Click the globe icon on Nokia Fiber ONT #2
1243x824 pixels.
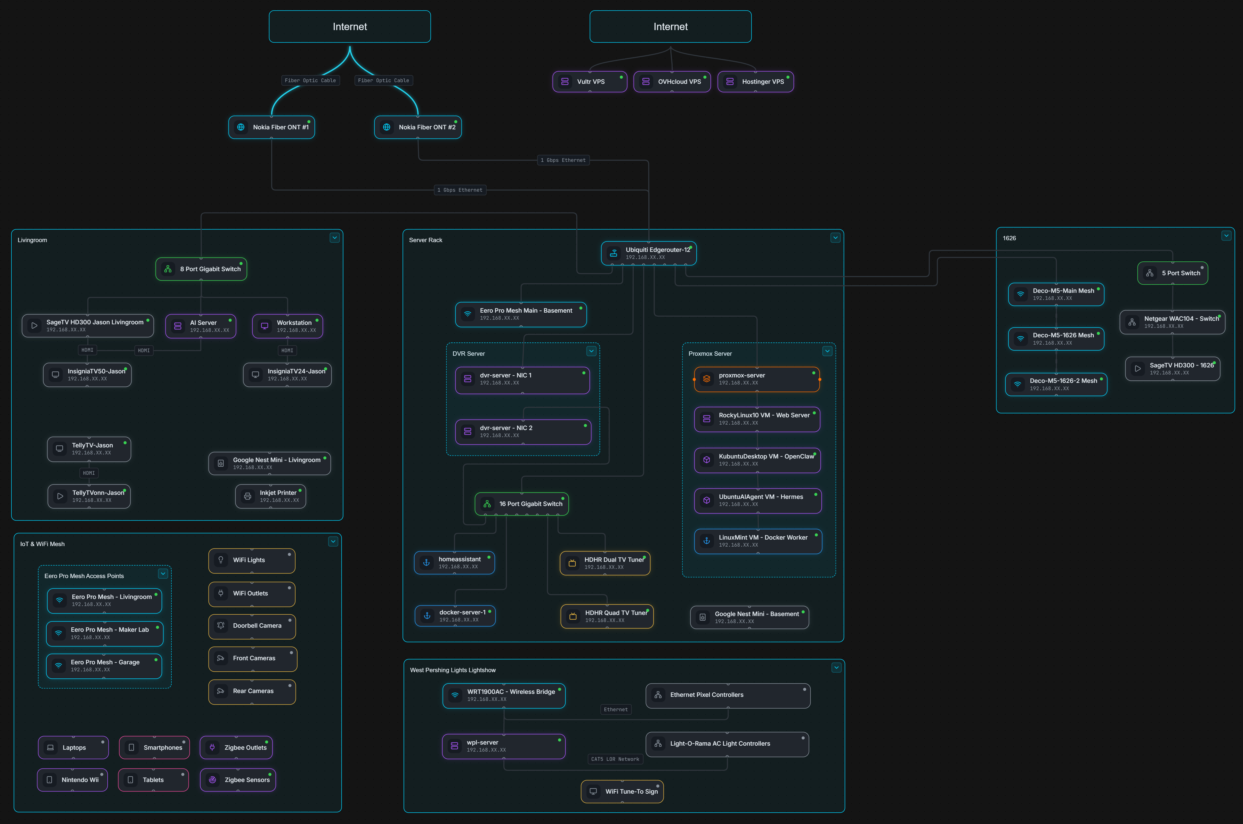(387, 127)
